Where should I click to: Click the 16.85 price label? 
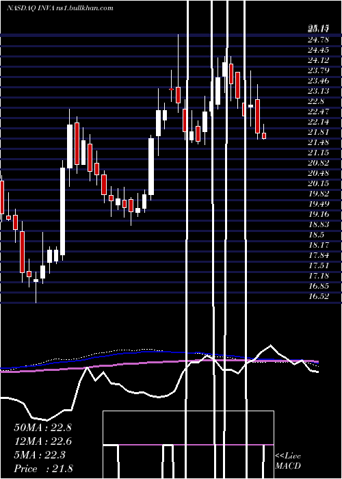(319, 286)
